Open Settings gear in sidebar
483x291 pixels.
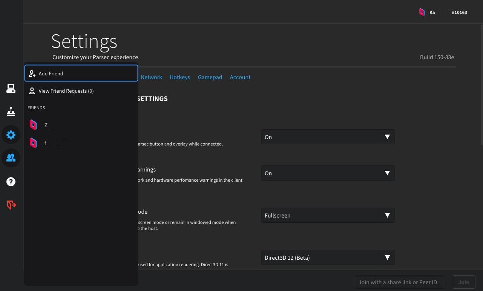(x=11, y=135)
